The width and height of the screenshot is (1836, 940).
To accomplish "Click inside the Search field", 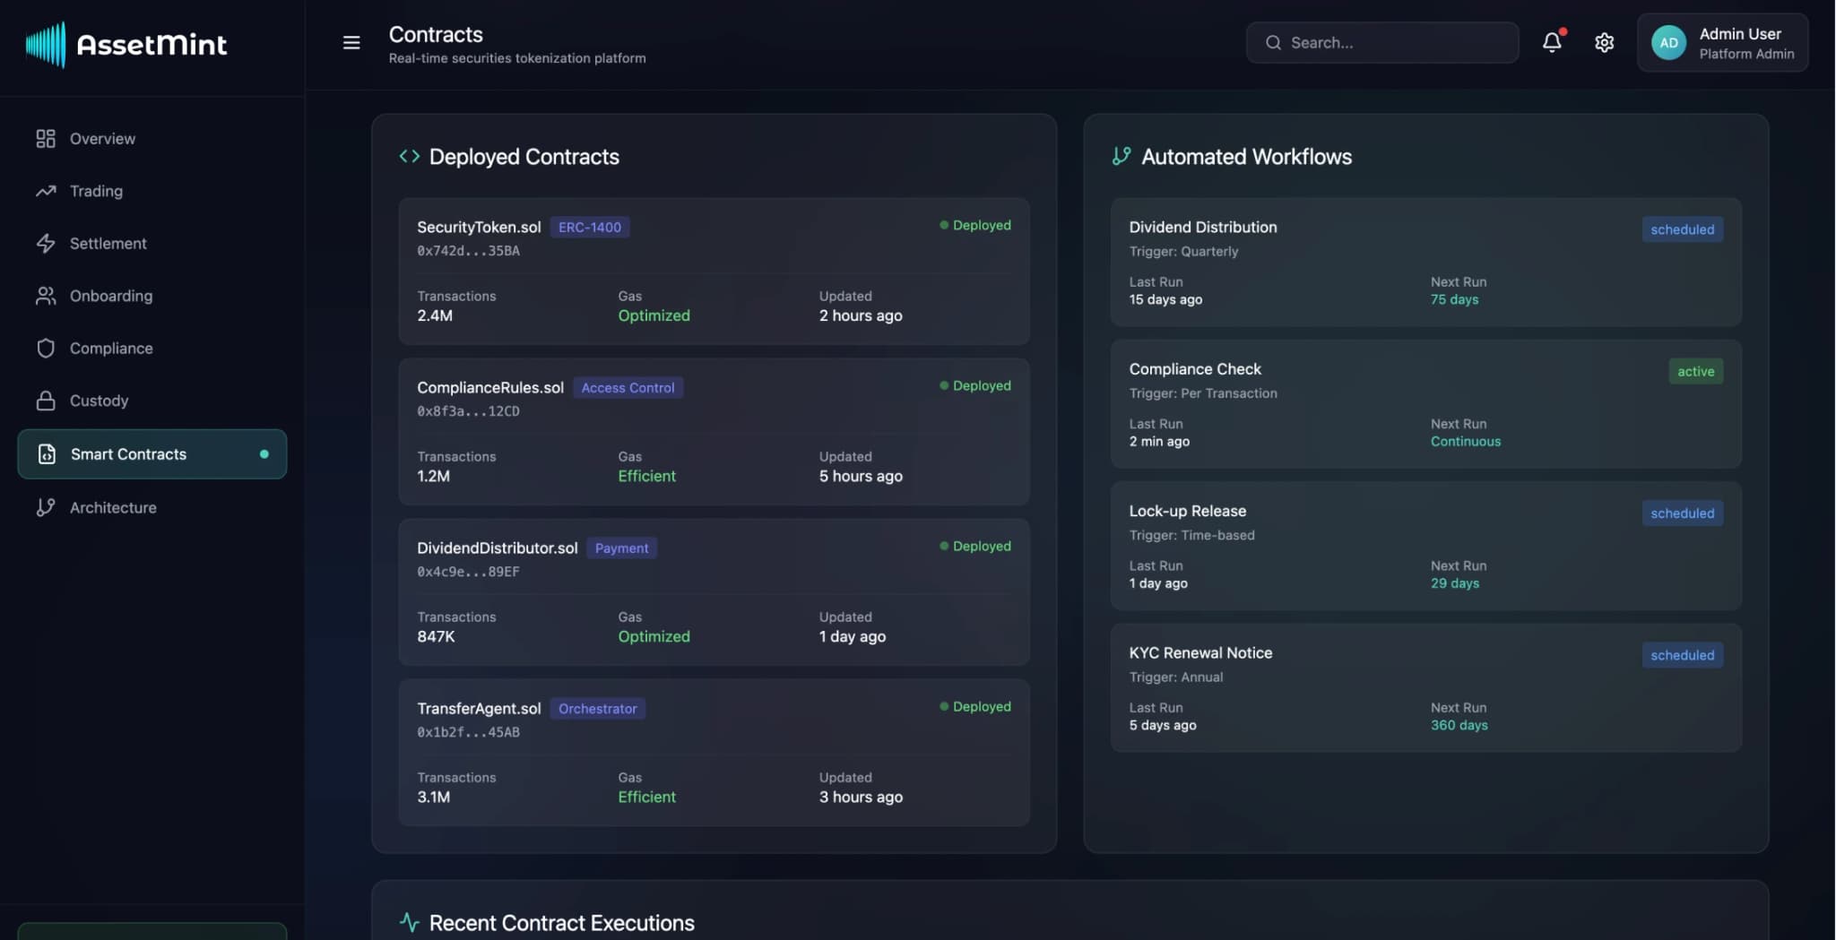I will point(1381,42).
